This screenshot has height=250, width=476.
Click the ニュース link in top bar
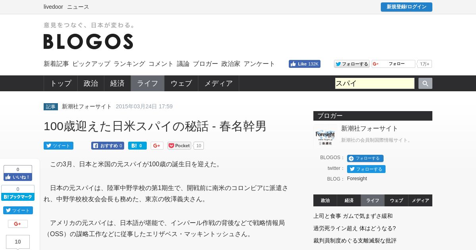(x=78, y=7)
